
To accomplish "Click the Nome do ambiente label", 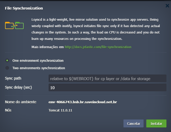I will (x=19, y=102).
